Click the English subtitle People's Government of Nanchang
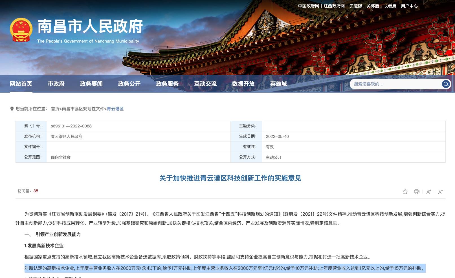Viewport: 455px width, 278px height. [x=88, y=41]
